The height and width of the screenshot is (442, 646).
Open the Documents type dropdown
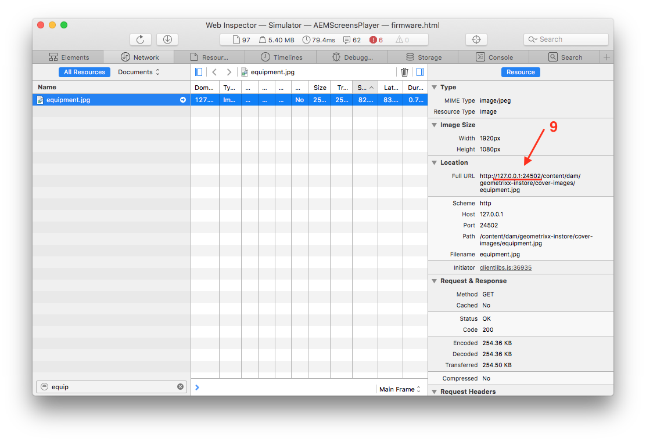pyautogui.click(x=138, y=72)
